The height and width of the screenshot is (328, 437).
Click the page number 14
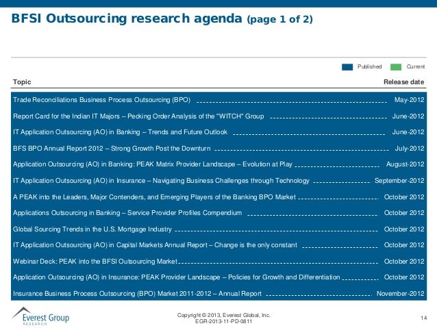(x=423, y=318)
